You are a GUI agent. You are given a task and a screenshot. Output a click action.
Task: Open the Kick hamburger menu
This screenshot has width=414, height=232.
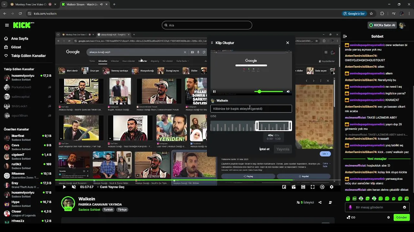pos(7,25)
